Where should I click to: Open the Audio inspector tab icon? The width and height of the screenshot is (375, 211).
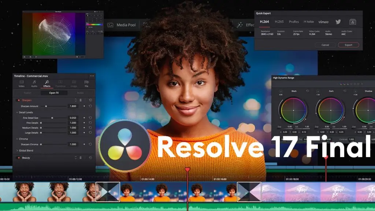click(x=34, y=84)
